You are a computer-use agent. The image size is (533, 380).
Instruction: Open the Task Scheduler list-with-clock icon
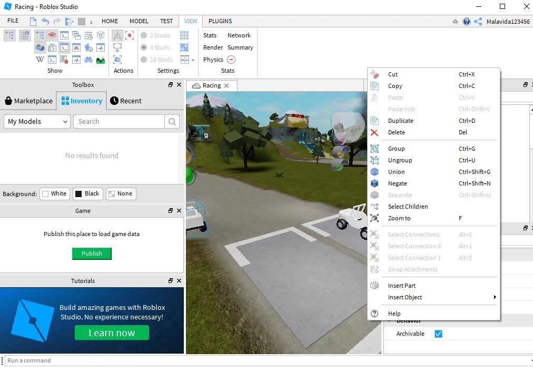88,35
